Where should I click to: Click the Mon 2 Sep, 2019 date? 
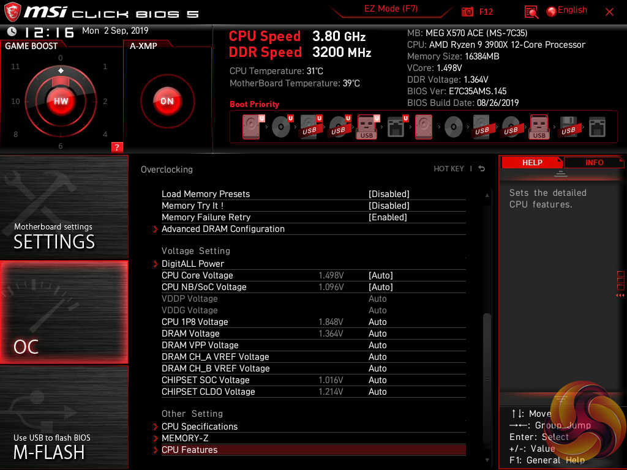pos(115,31)
